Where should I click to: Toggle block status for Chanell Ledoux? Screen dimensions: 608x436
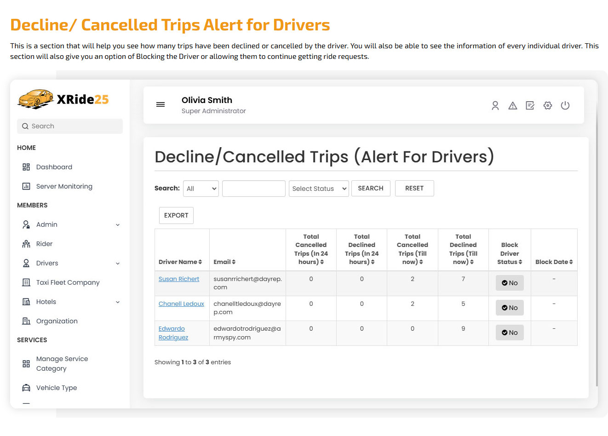tap(510, 308)
